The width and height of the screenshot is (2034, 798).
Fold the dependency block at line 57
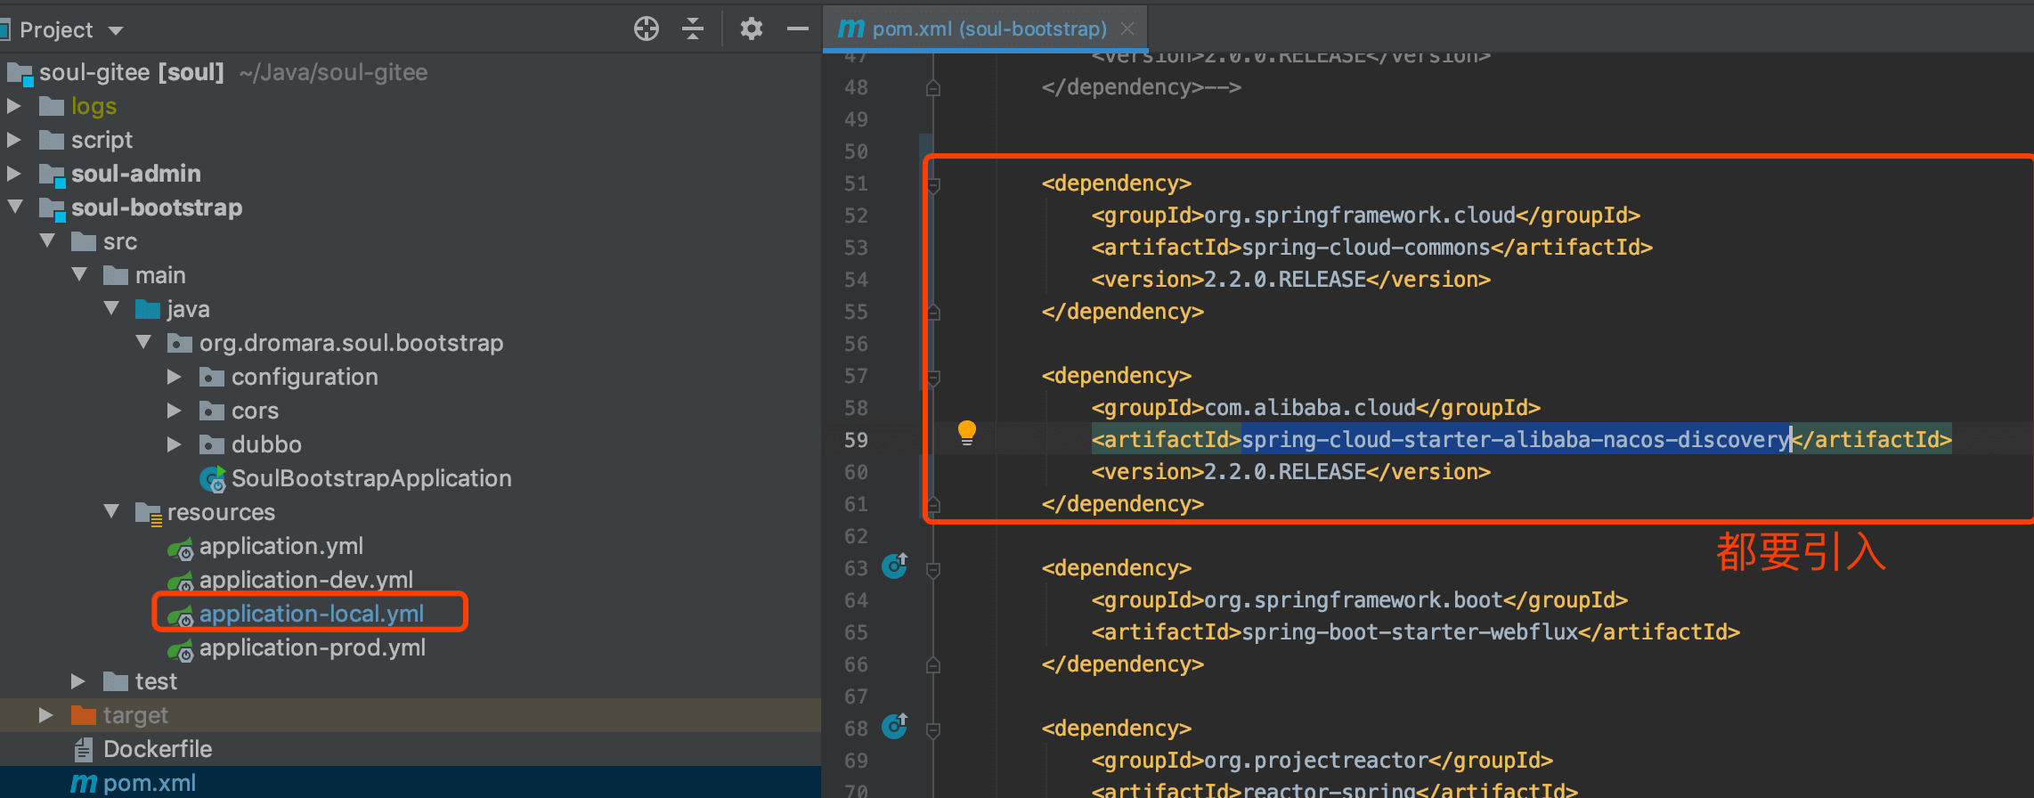[x=933, y=377]
